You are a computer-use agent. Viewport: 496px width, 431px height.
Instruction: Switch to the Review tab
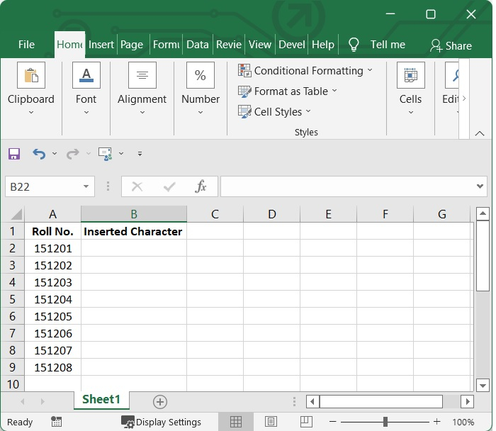(x=229, y=44)
